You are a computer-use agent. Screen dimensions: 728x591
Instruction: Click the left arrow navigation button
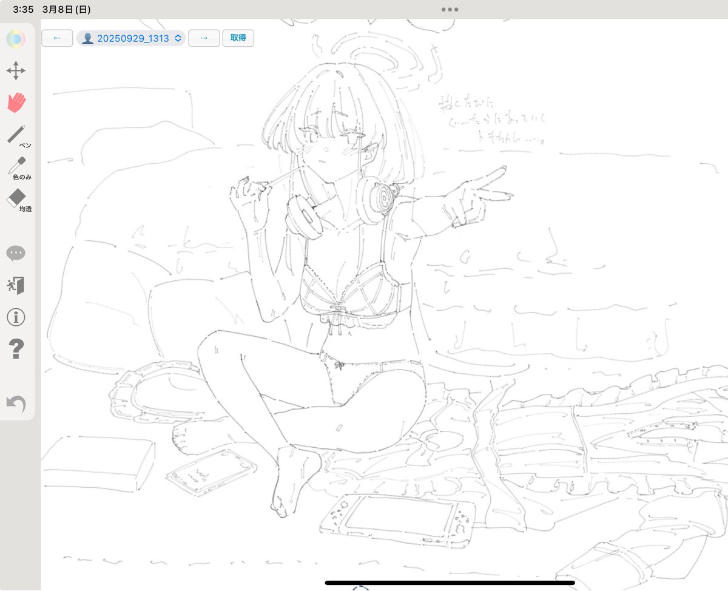pos(56,38)
